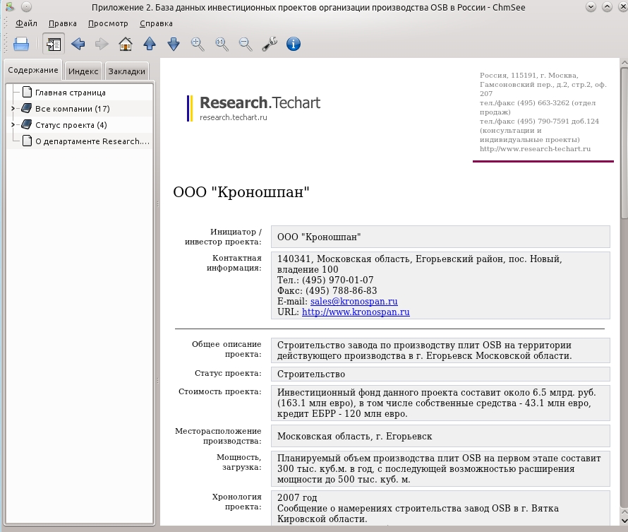Image resolution: width=628 pixels, height=532 pixels.
Task: Open the http://www.kronospan.ru link
Action: click(356, 312)
